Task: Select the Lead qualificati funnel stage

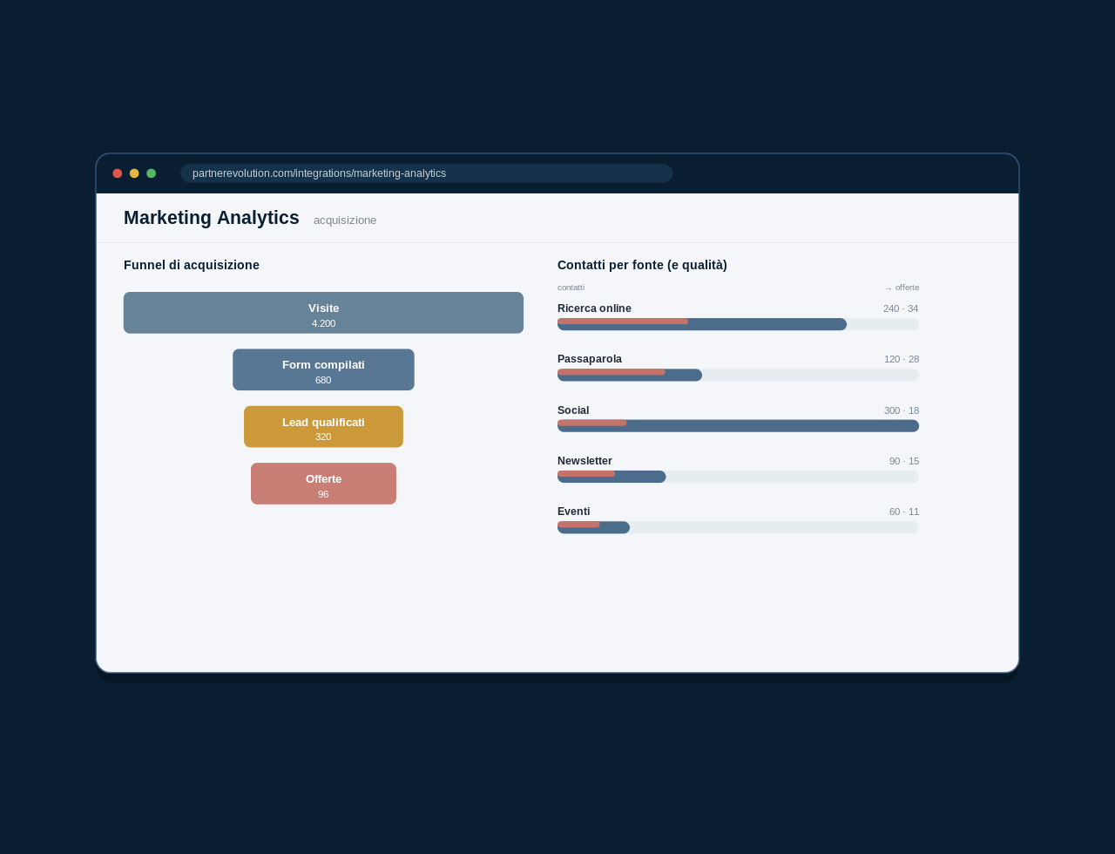Action: [x=323, y=427]
